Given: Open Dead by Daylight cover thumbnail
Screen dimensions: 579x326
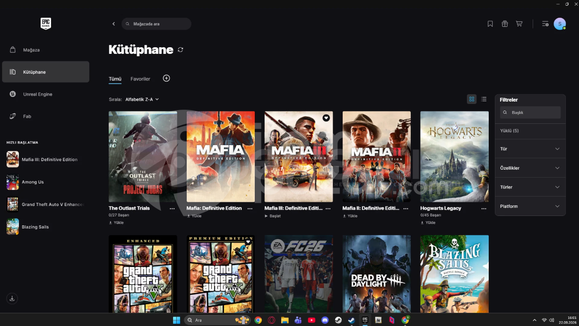Looking at the screenshot, I should [377, 274].
